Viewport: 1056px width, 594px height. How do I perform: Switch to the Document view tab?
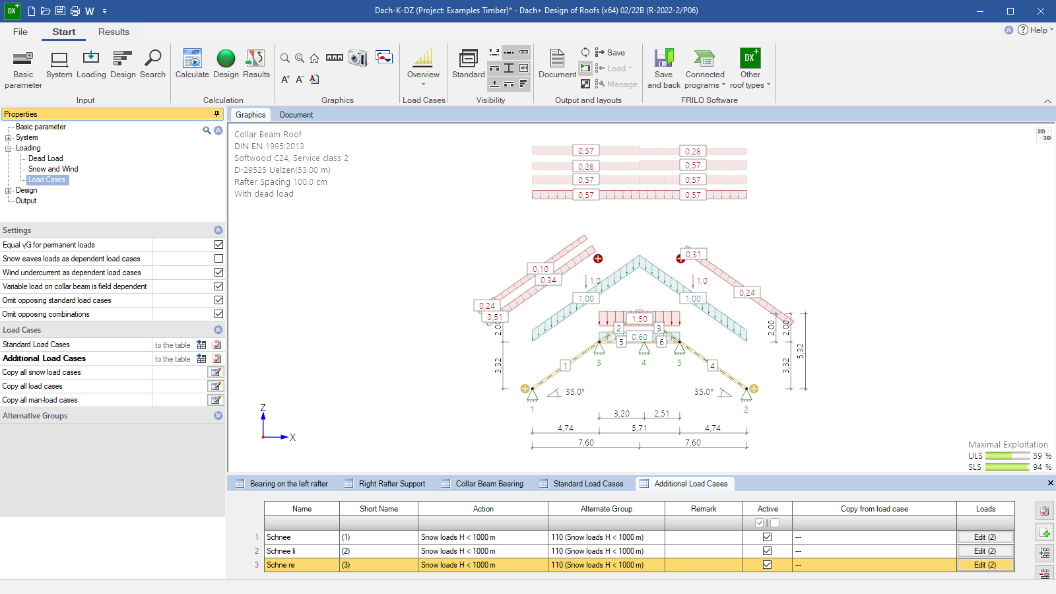click(x=296, y=115)
